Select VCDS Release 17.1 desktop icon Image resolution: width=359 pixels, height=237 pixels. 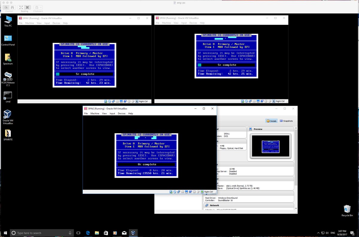(8, 79)
